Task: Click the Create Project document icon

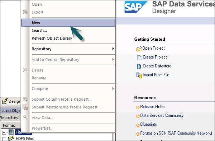Action: coord(139,57)
